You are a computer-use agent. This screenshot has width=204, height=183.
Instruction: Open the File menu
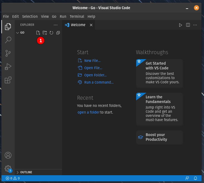pyautogui.click(x=6, y=16)
